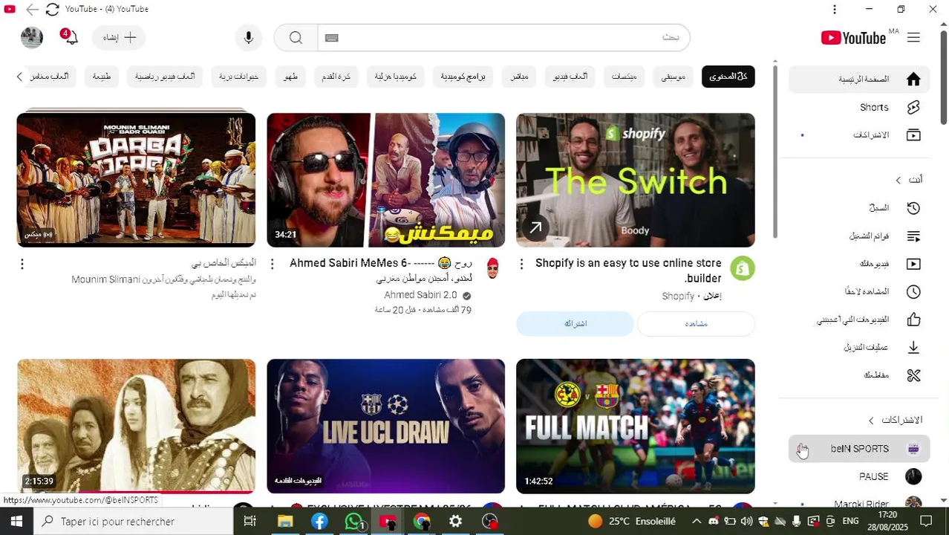Image resolution: width=949 pixels, height=535 pixels.
Task: Open Subscriptions icon in sidebar
Action: point(913,134)
